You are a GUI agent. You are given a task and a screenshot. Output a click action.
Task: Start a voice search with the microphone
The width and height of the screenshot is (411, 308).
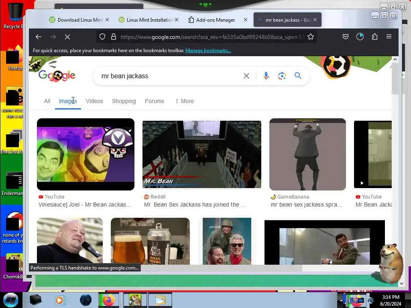point(266,76)
